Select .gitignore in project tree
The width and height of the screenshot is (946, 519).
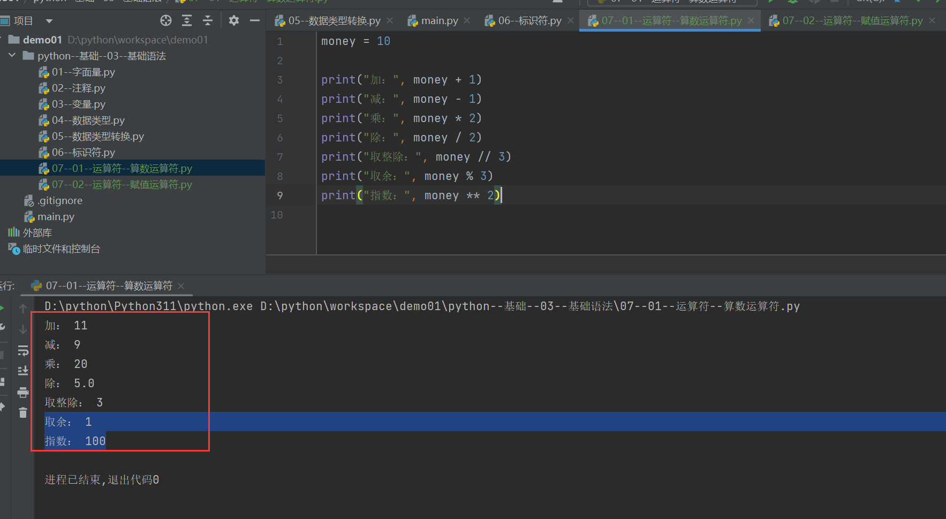pos(60,201)
